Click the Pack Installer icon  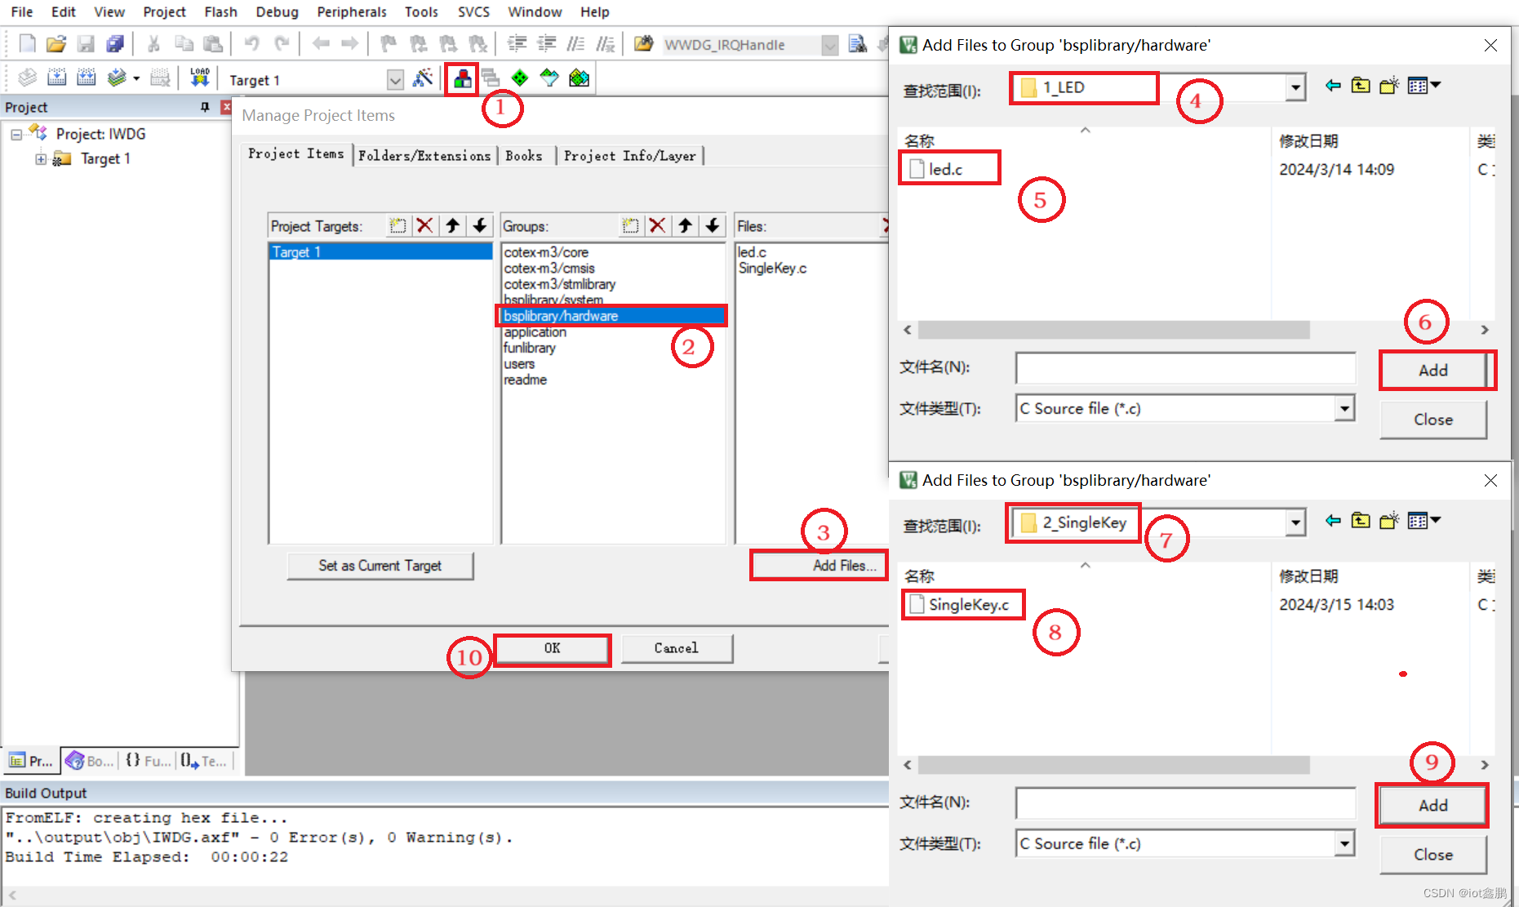click(579, 78)
